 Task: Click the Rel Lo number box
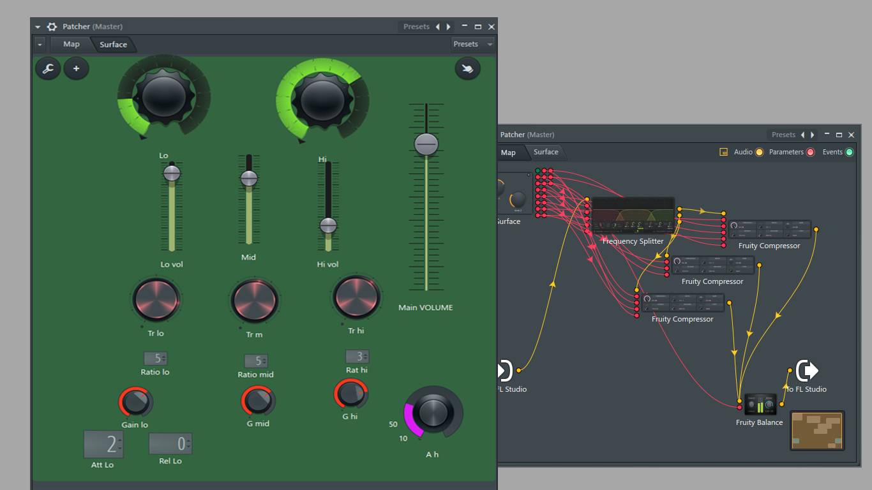pos(170,444)
